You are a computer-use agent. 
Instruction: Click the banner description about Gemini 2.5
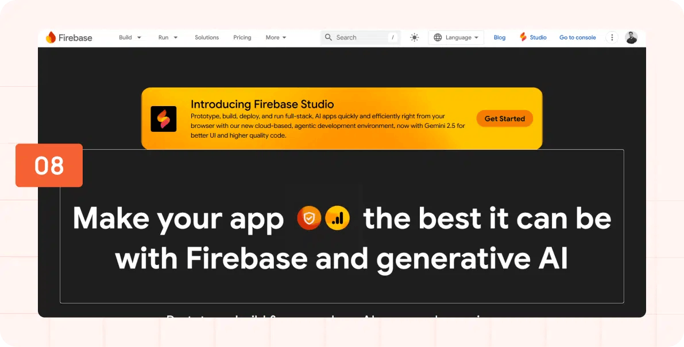tap(328, 126)
